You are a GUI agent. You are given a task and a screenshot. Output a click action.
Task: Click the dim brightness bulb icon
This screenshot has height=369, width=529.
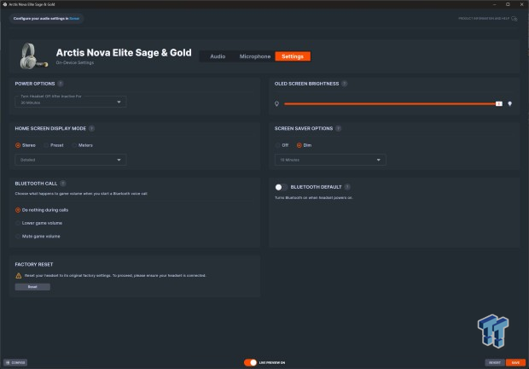point(276,103)
